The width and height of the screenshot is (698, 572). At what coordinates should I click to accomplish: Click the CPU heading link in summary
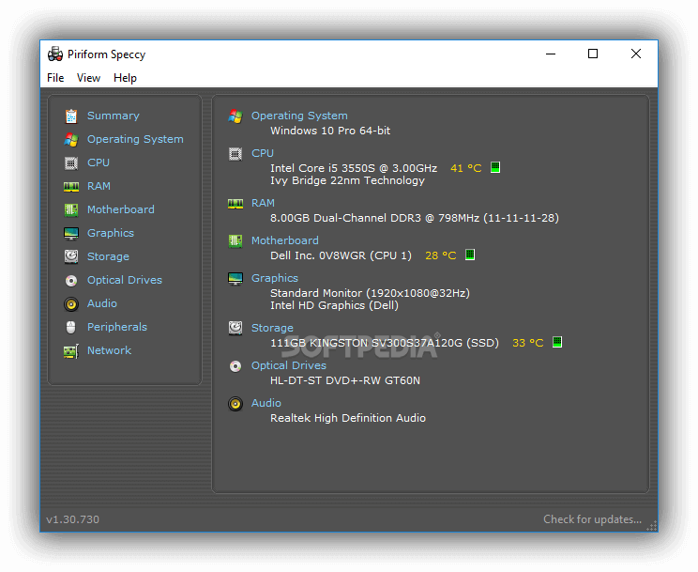[x=263, y=153]
